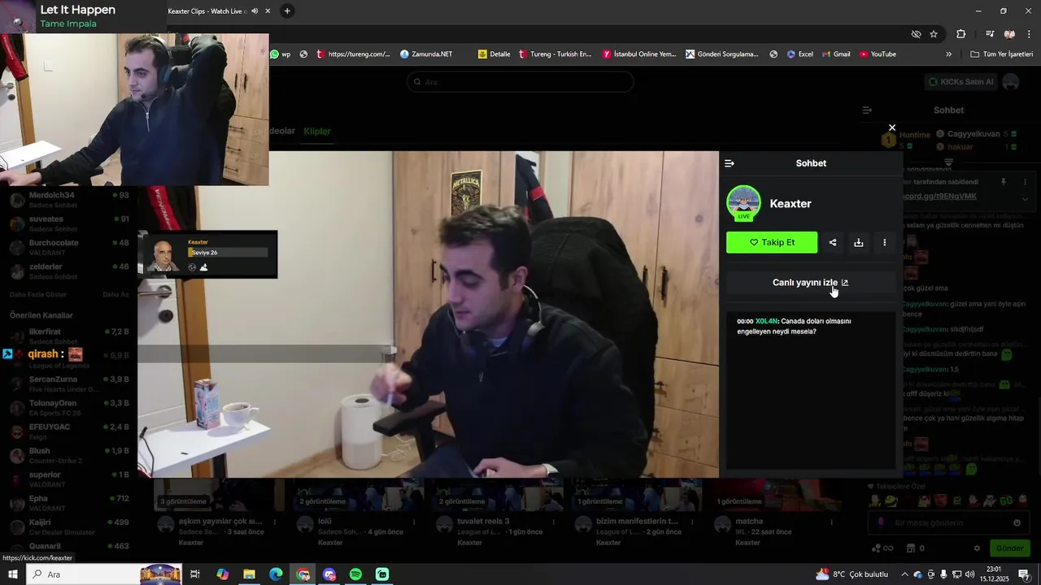
Task: Open options for the lolü clip
Action: [x=415, y=522]
